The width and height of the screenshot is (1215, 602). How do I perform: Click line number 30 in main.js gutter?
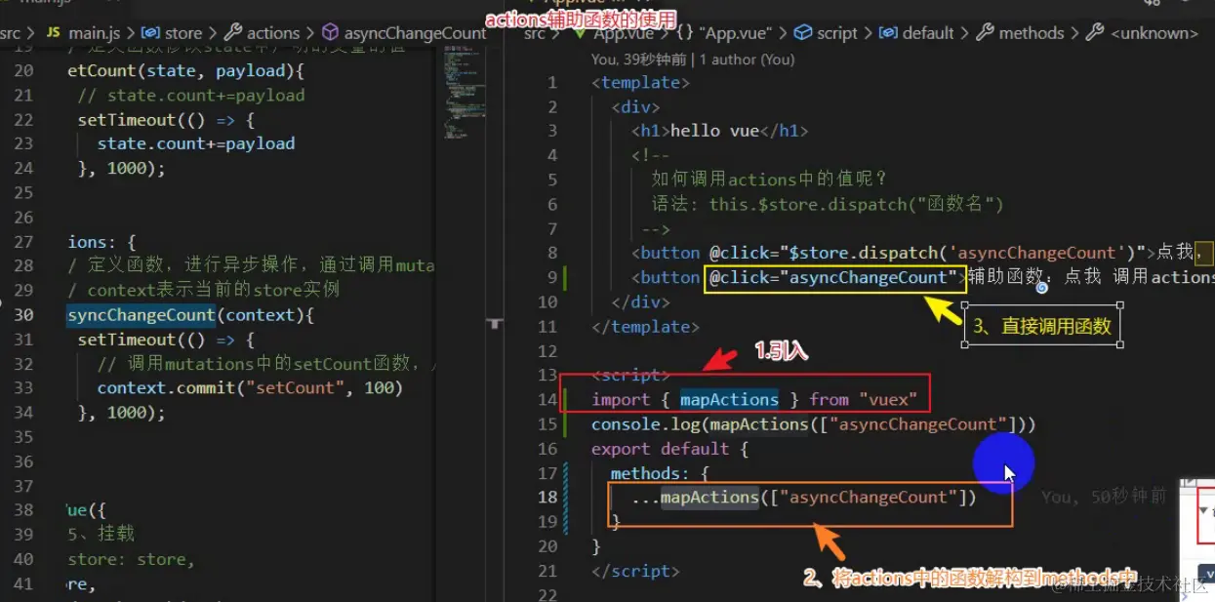click(23, 315)
